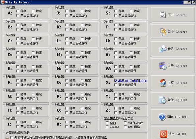This screenshot has height=139, width=196.
Task: Click the Software clock document icon
Action: pos(163,100)
